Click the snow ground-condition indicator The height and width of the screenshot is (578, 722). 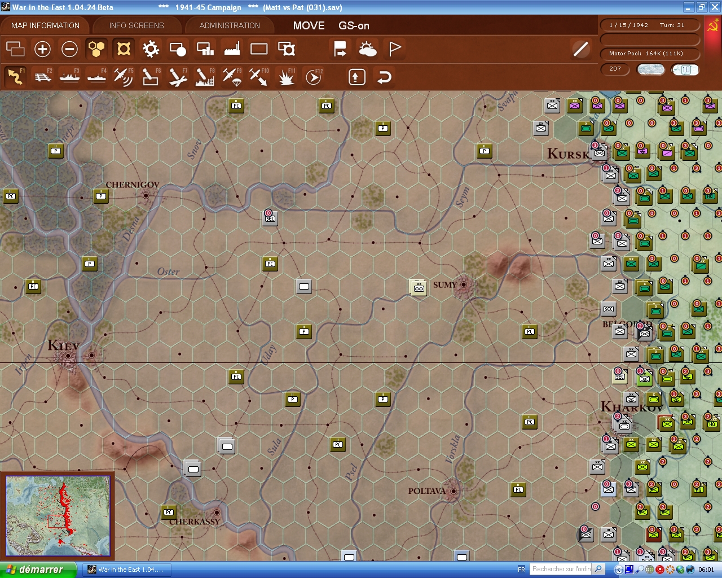[x=650, y=69]
